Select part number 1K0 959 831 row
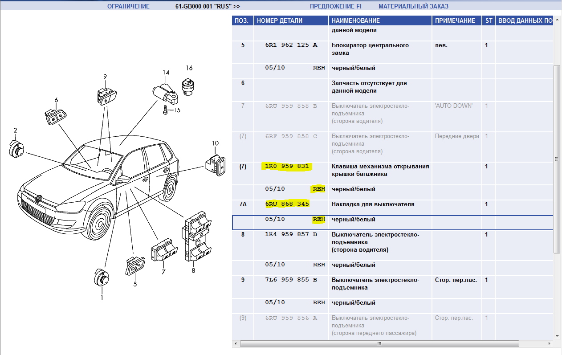 click(287, 167)
